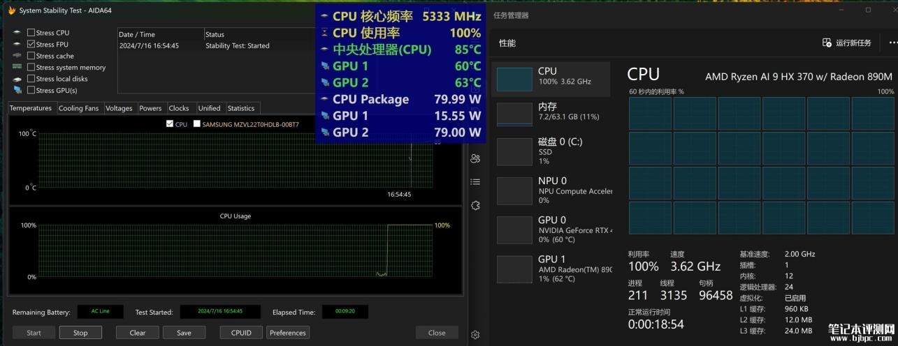Open the three-dot more options menu in Task Manager
Image resolution: width=898 pixels, height=346 pixels.
tap(892, 43)
